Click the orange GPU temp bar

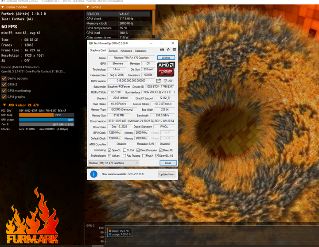point(36,115)
